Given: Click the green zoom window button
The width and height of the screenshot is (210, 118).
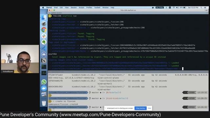Looking at the screenshot, I should (x=54, y=10).
